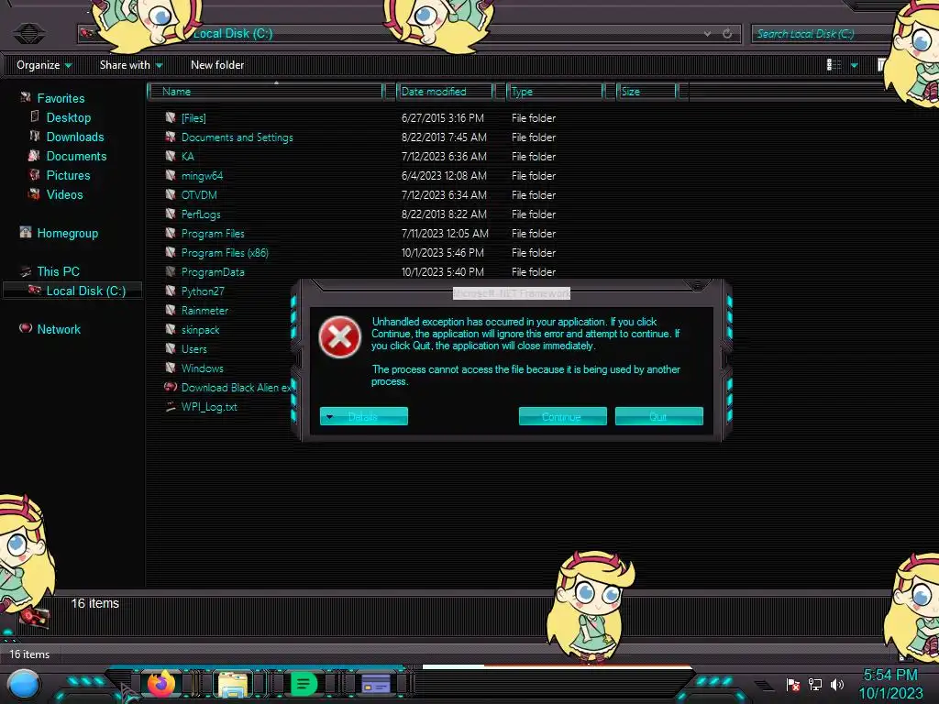This screenshot has height=704, width=939.
Task: Open Firefox from the taskbar
Action: click(x=160, y=684)
